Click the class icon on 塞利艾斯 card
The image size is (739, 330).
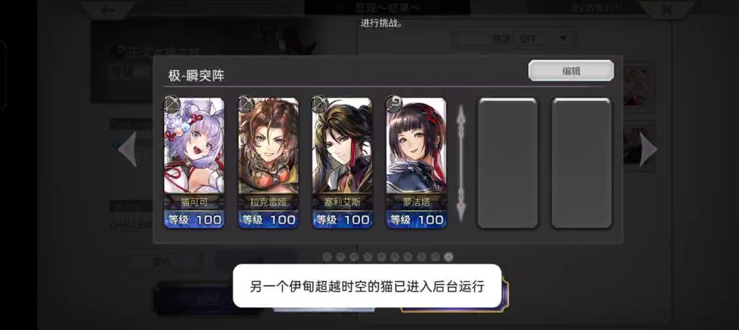point(318,103)
